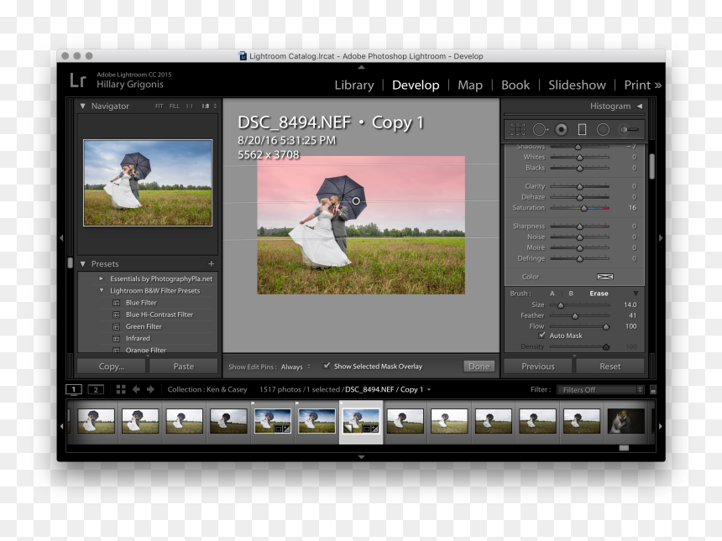
Task: Click the filter lock switch icon
Action: [x=652, y=390]
